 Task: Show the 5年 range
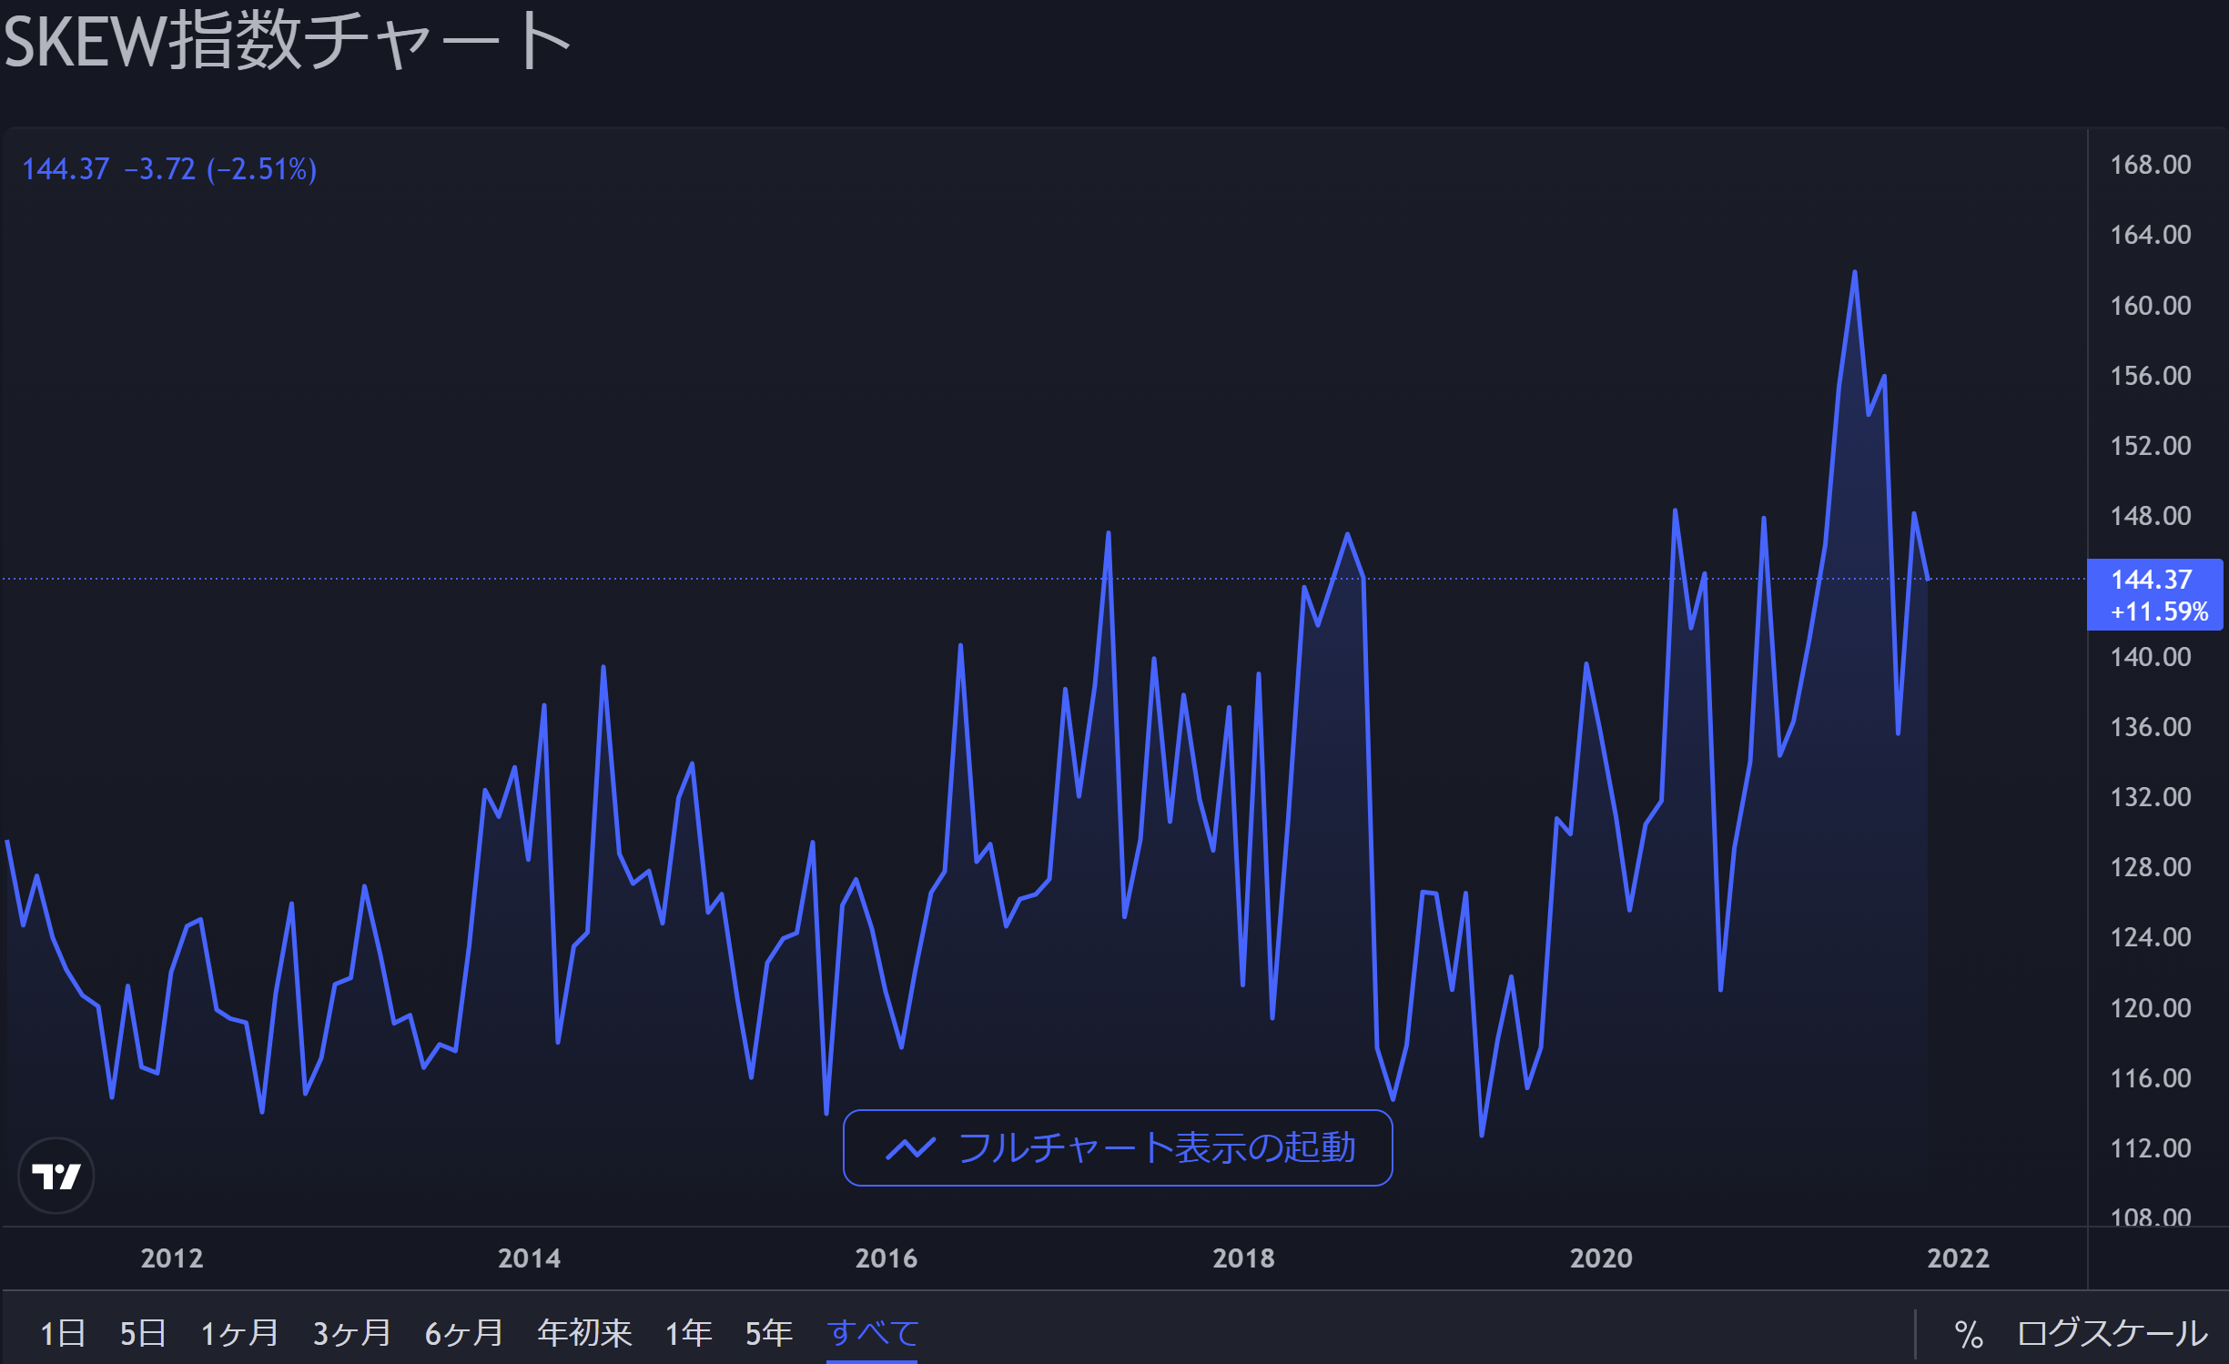click(x=768, y=1333)
